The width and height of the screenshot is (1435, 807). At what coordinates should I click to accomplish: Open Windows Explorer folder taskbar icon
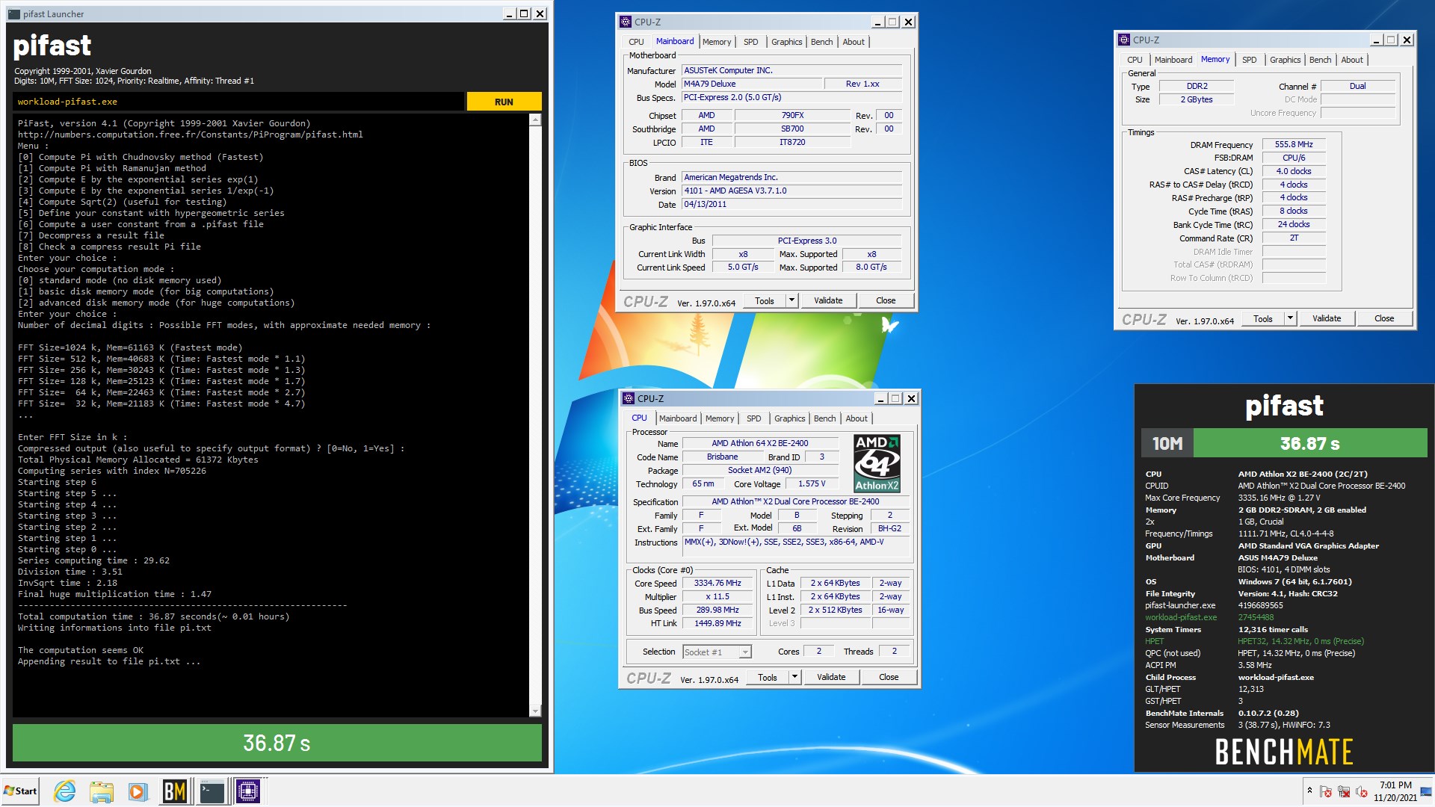coord(101,791)
